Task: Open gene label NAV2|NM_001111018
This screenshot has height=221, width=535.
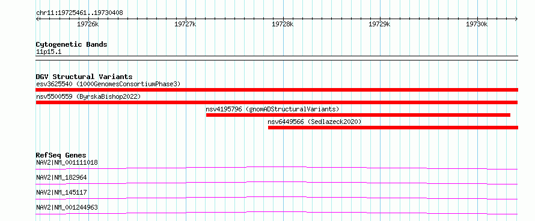Action: click(67, 162)
